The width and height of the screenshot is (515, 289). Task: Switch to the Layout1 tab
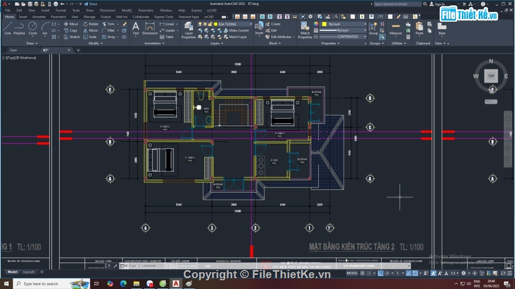click(29, 272)
